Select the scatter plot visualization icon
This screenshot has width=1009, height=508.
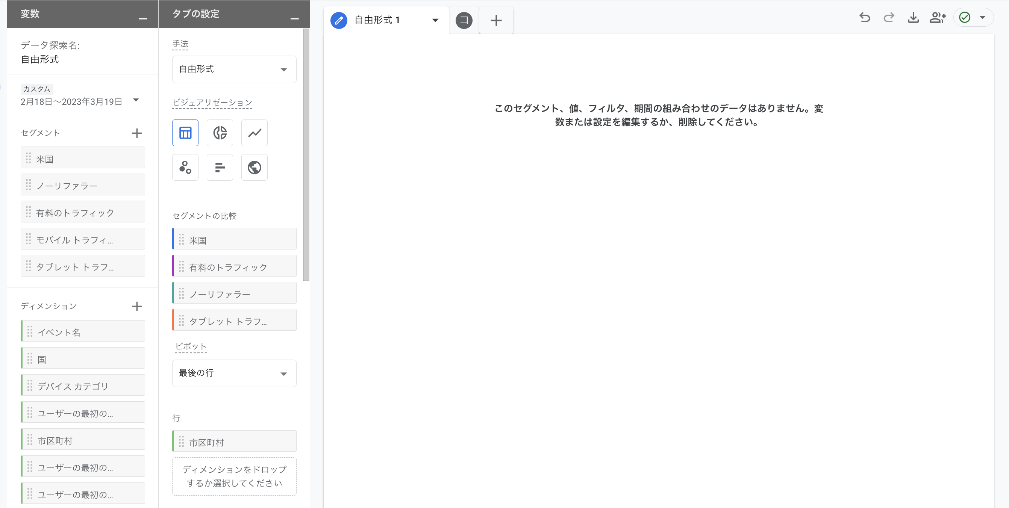click(x=185, y=168)
